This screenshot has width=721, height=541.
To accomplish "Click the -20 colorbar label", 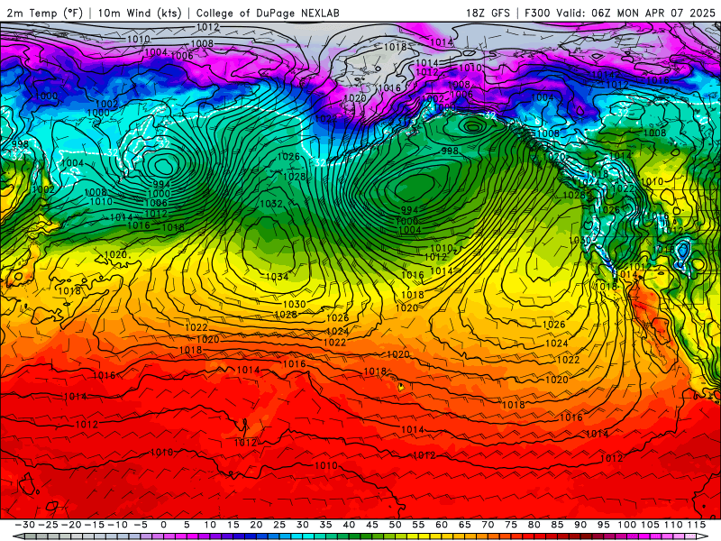I will pyautogui.click(x=71, y=525).
